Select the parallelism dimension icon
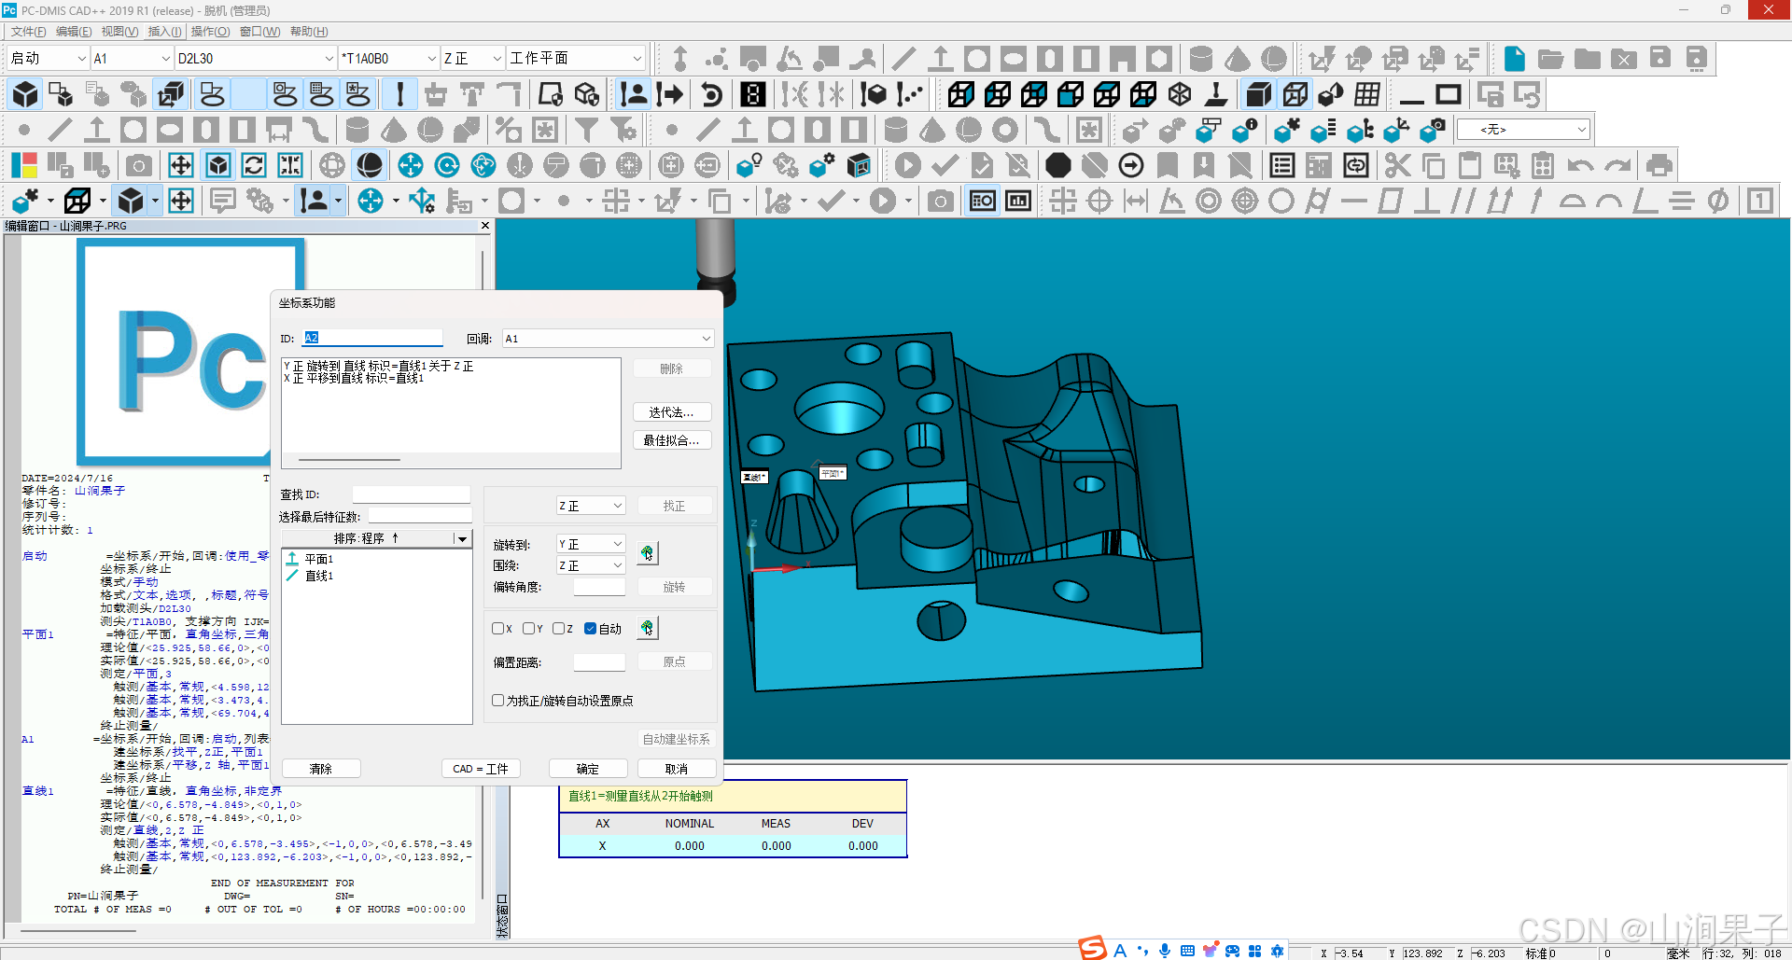The image size is (1792, 960). tap(1463, 201)
